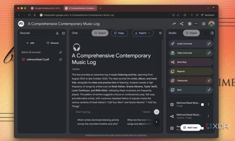Screen dimensions: 235x141
Task: Click Discover sources button
Action: tap(53, 43)
